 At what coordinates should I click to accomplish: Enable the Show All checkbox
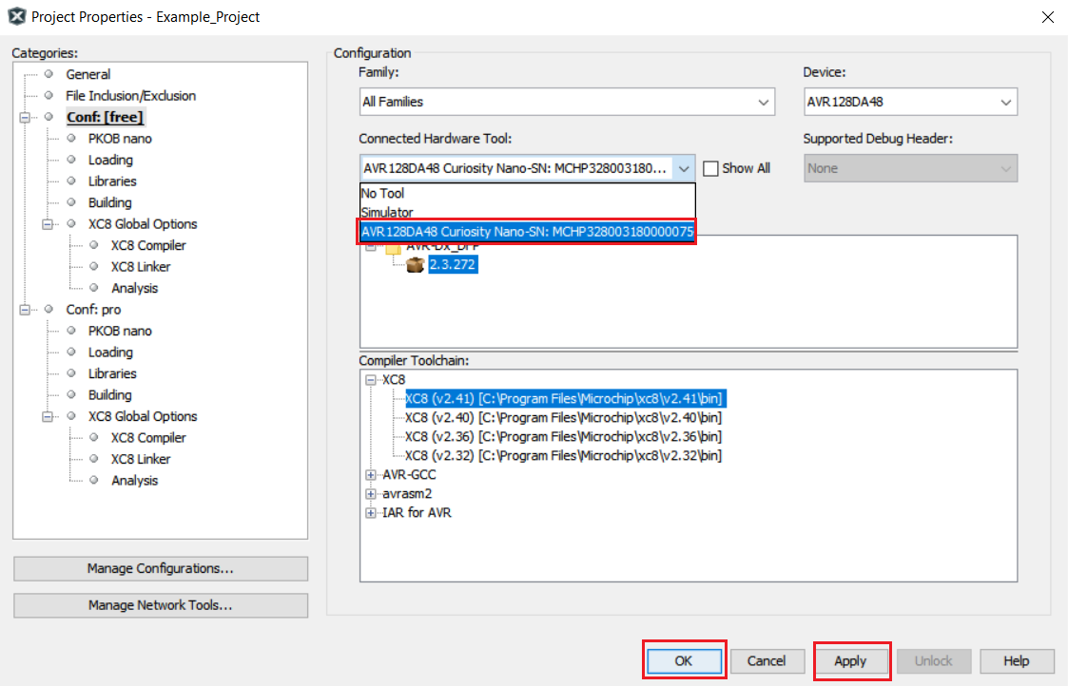[x=710, y=168]
